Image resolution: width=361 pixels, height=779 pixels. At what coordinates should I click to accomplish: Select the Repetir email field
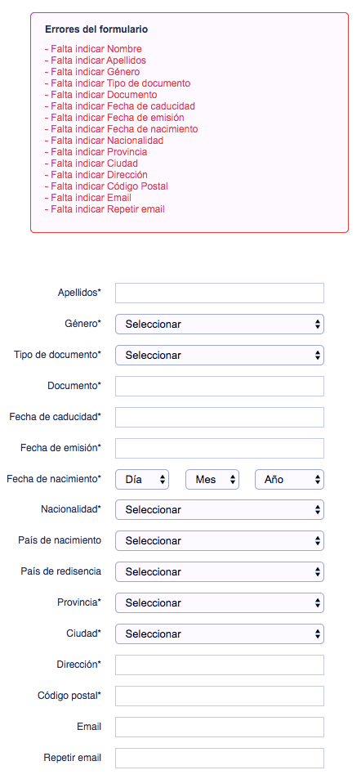[220, 758]
